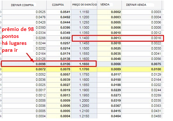The width and height of the screenshot is (173, 121).
Task: Choose define-sell price 0.0480
Action: [x=156, y=116]
